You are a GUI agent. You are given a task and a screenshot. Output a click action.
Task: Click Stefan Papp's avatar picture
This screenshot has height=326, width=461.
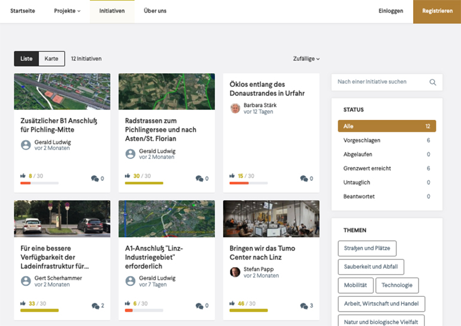(x=235, y=272)
